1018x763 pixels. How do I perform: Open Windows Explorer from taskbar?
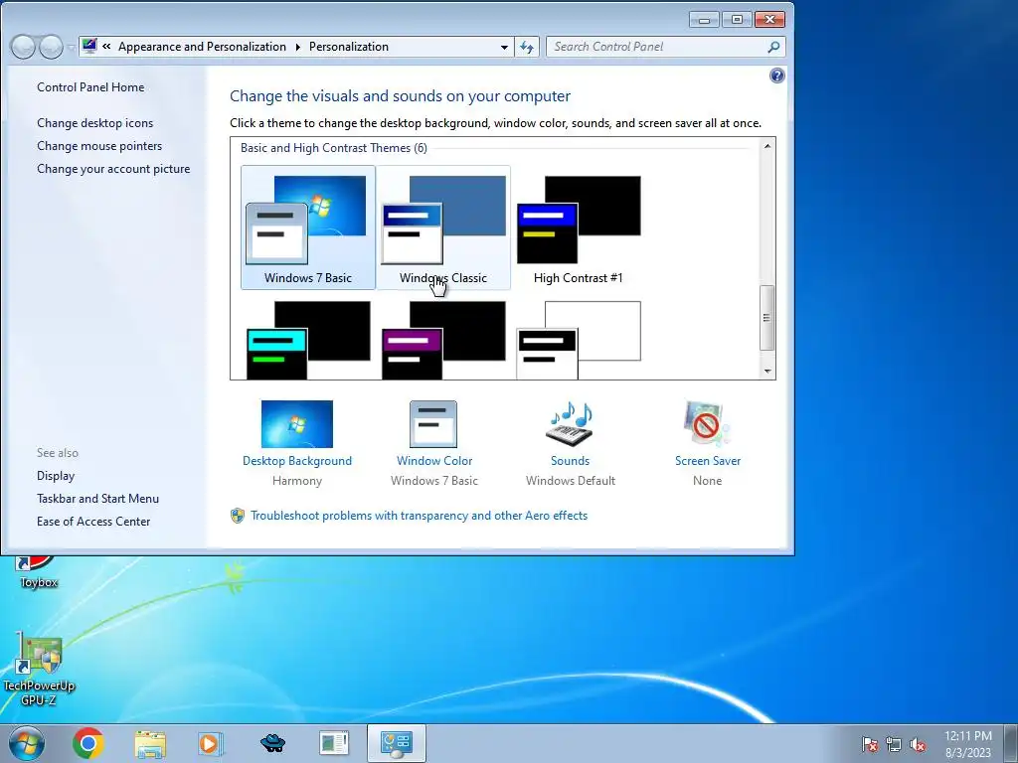pos(150,743)
